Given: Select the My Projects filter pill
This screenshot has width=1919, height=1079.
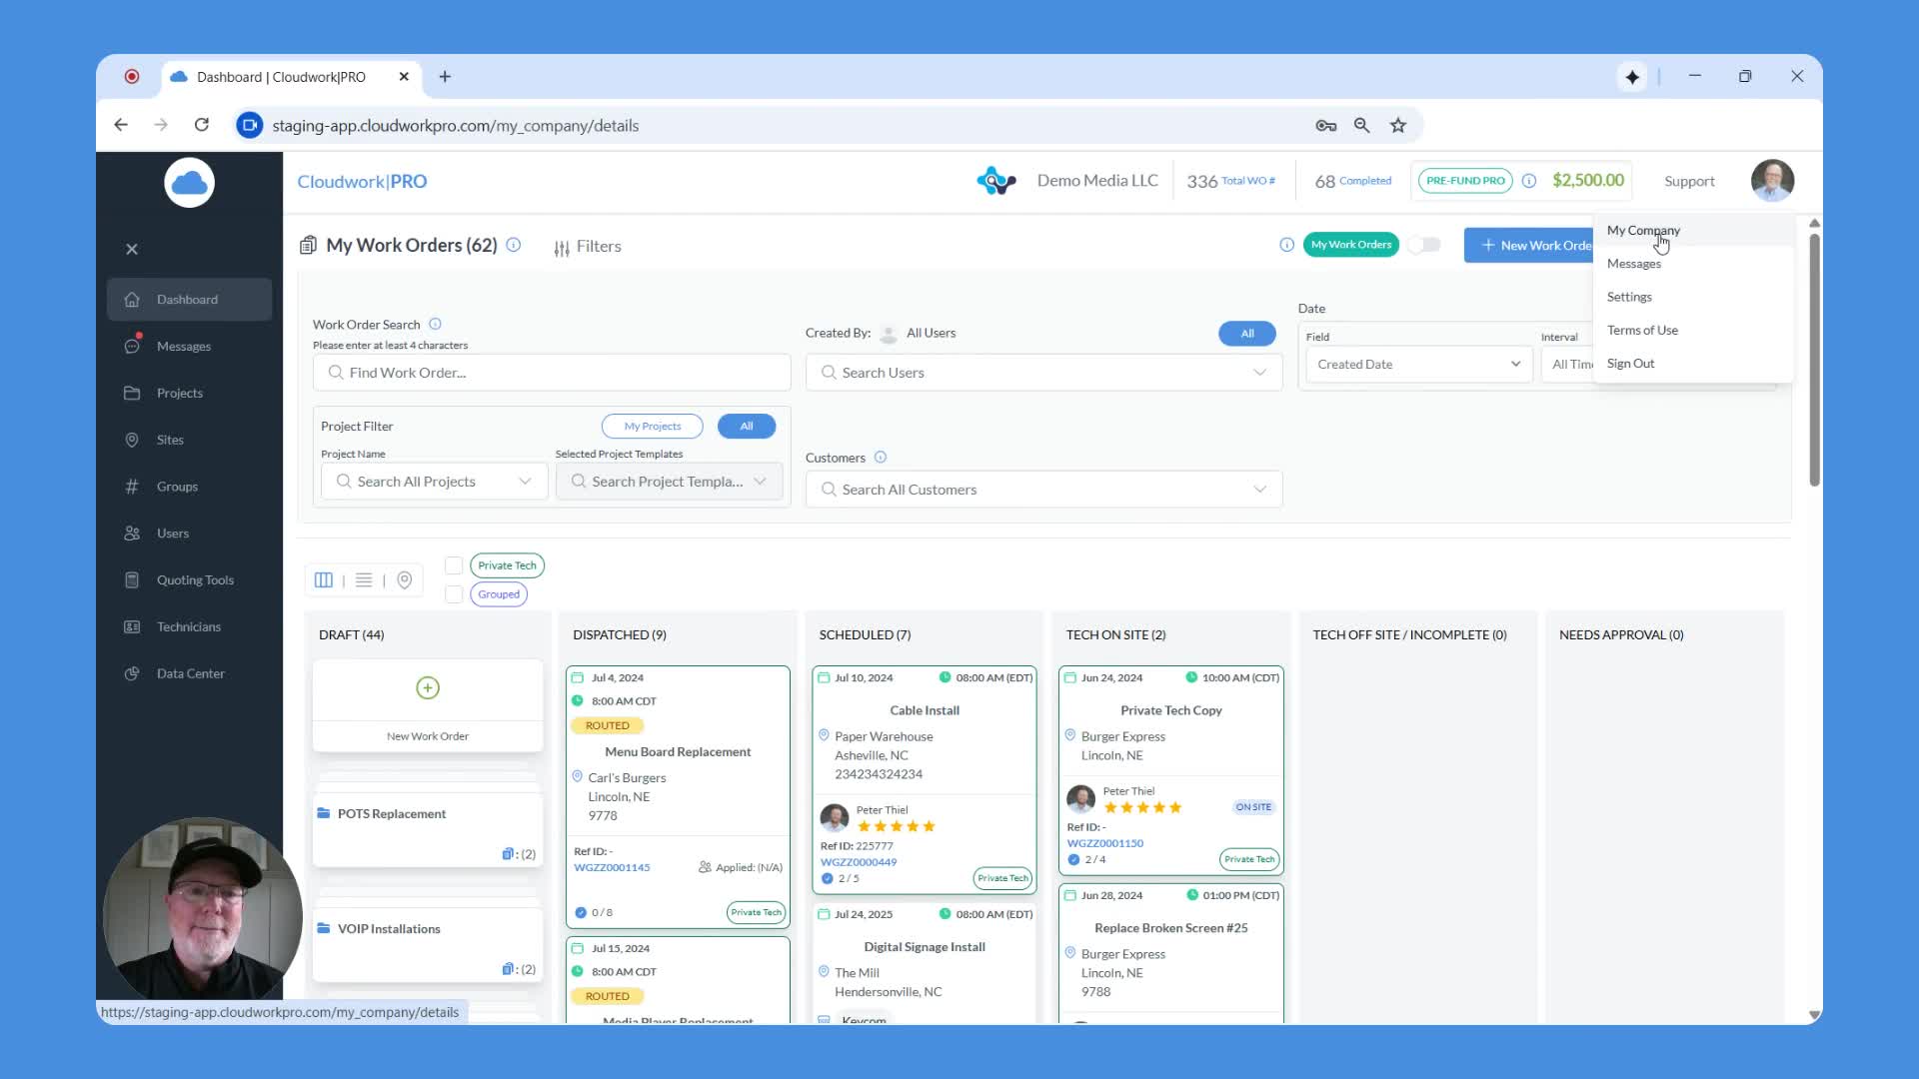Looking at the screenshot, I should tap(652, 427).
